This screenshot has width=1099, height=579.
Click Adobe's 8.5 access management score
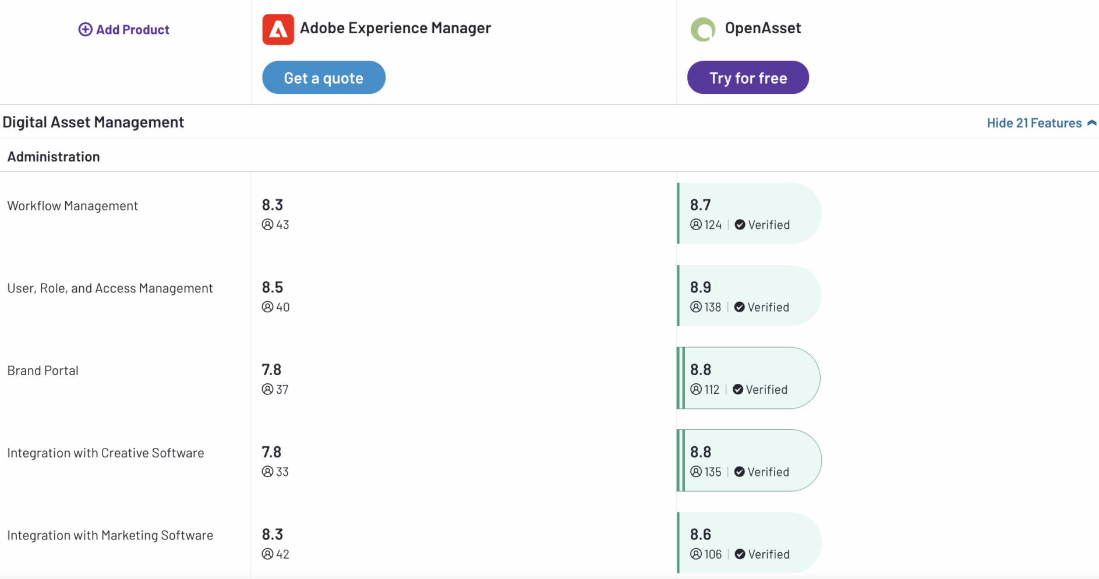coord(272,287)
